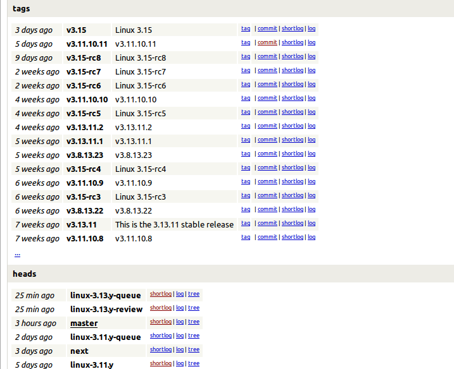Open the tag link for v3.15-rc6
The height and width of the screenshot is (369, 454).
tap(246, 84)
